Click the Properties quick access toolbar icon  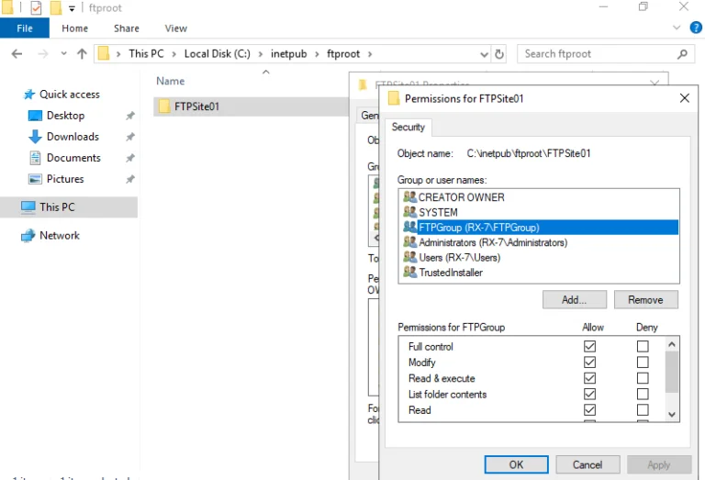(x=37, y=7)
